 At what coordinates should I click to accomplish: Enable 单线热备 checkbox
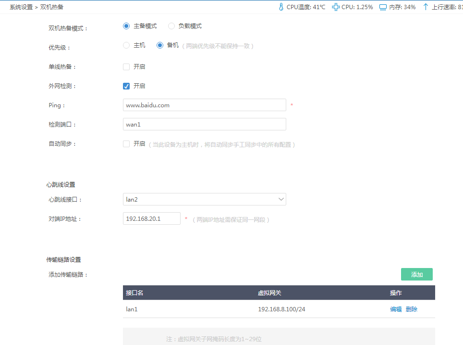[126, 67]
